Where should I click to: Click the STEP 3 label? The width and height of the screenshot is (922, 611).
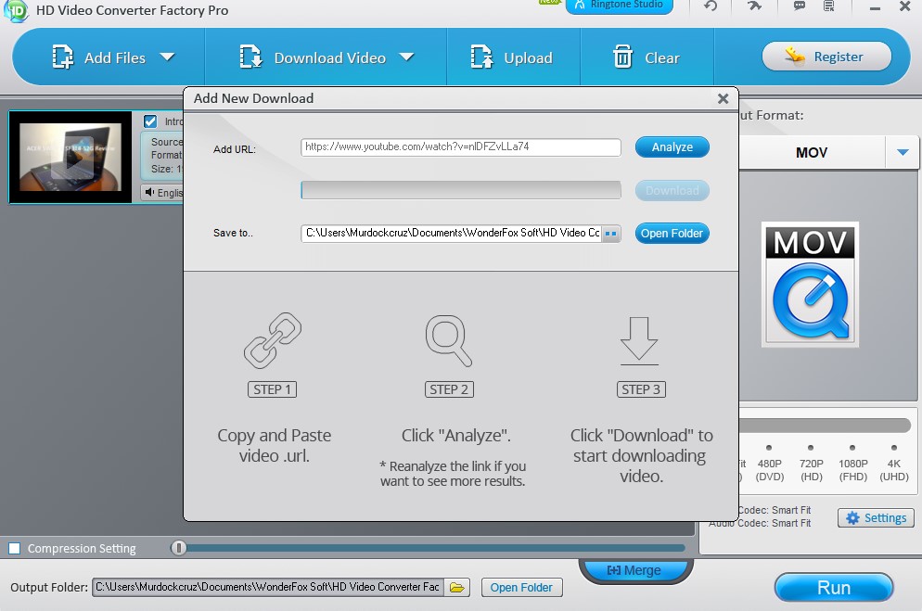coord(641,389)
